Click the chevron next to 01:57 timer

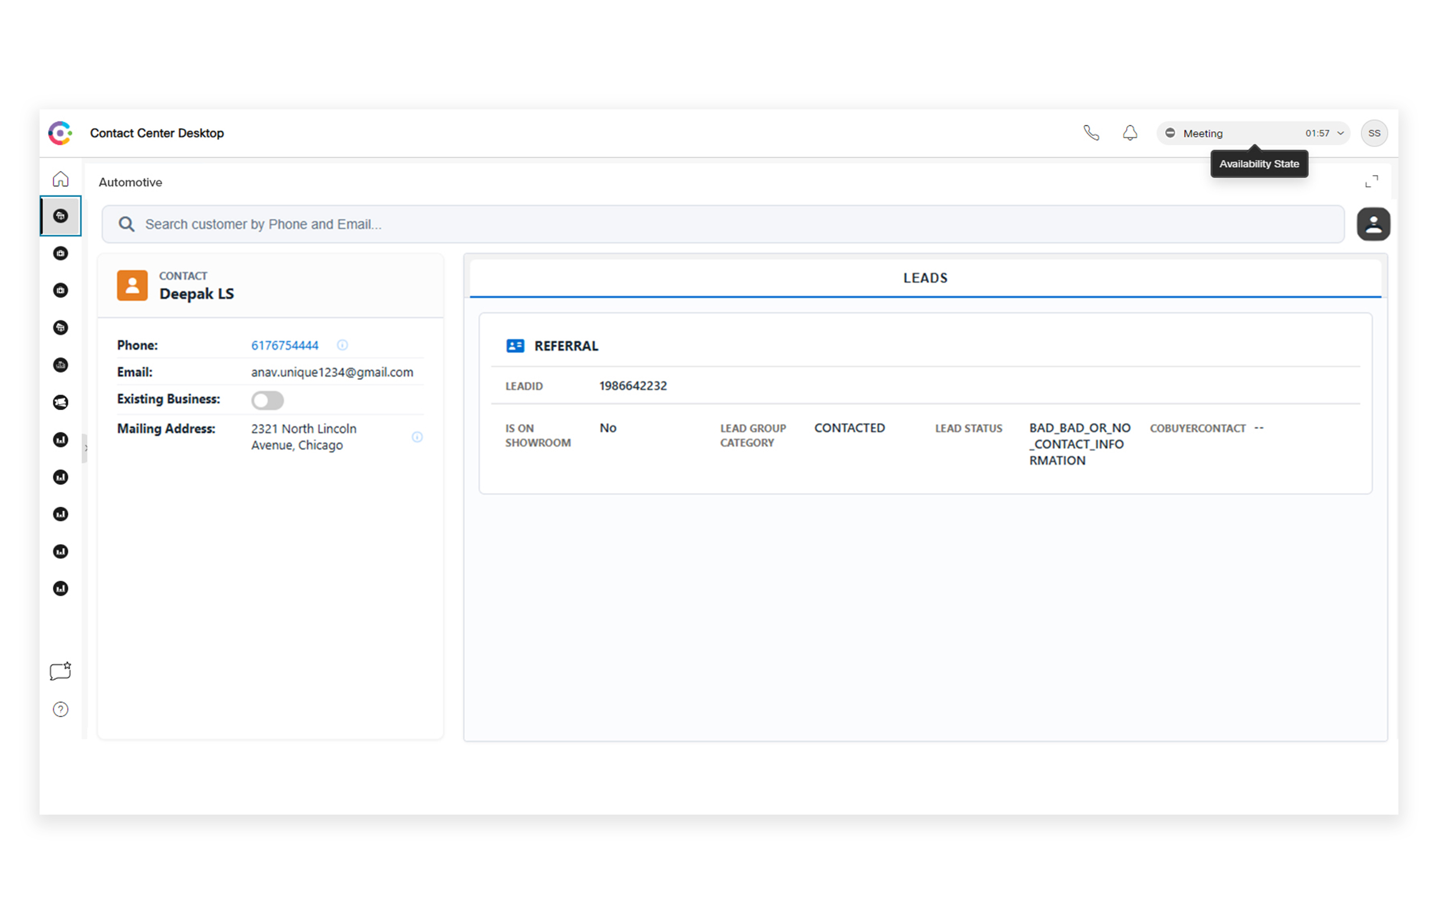(x=1340, y=133)
